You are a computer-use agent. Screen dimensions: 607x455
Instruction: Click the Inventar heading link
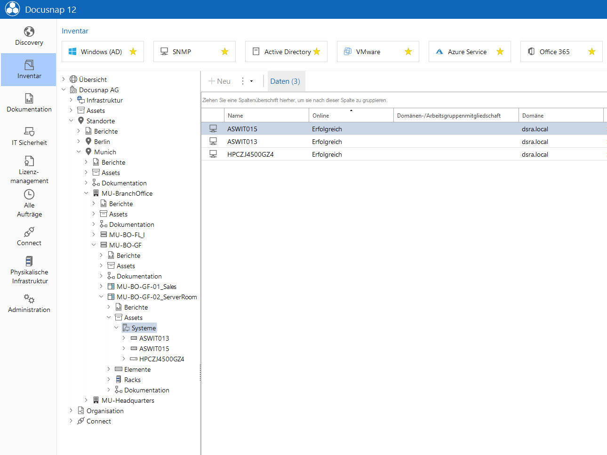pos(75,31)
